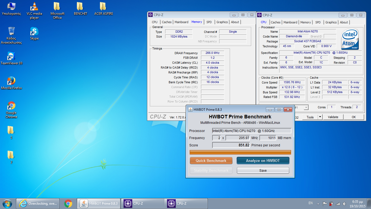This screenshot has width=371, height=209.
Task: Click the orange benchmark progress bar
Action: 240,152
